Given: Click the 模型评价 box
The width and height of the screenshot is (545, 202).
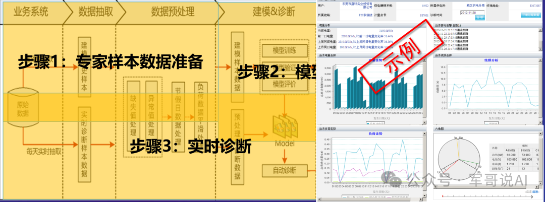Looking at the screenshot, I should point(285,84).
